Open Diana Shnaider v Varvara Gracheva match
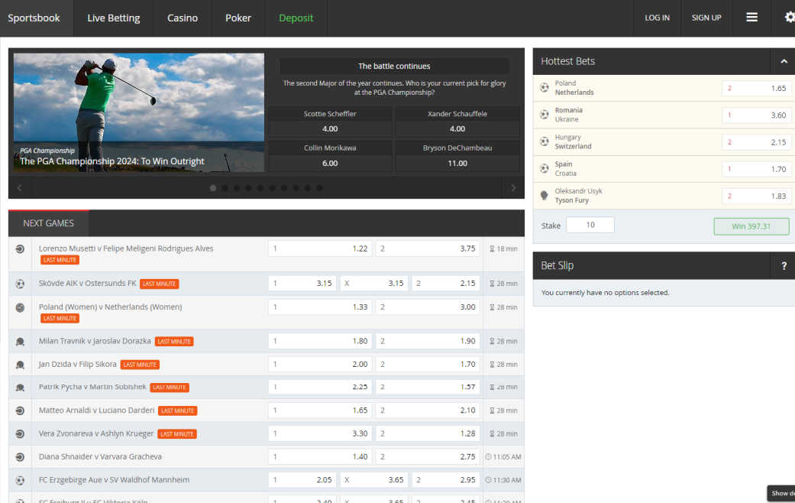 pyautogui.click(x=100, y=457)
